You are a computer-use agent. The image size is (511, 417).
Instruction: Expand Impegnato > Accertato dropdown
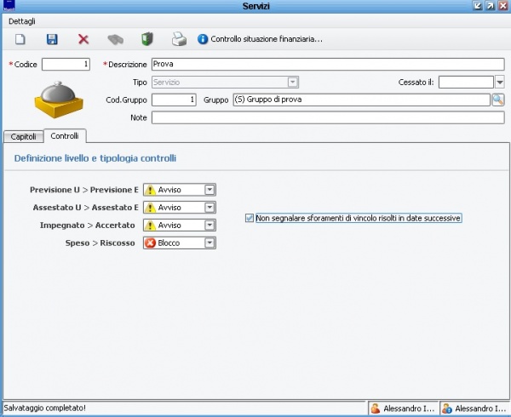(210, 225)
